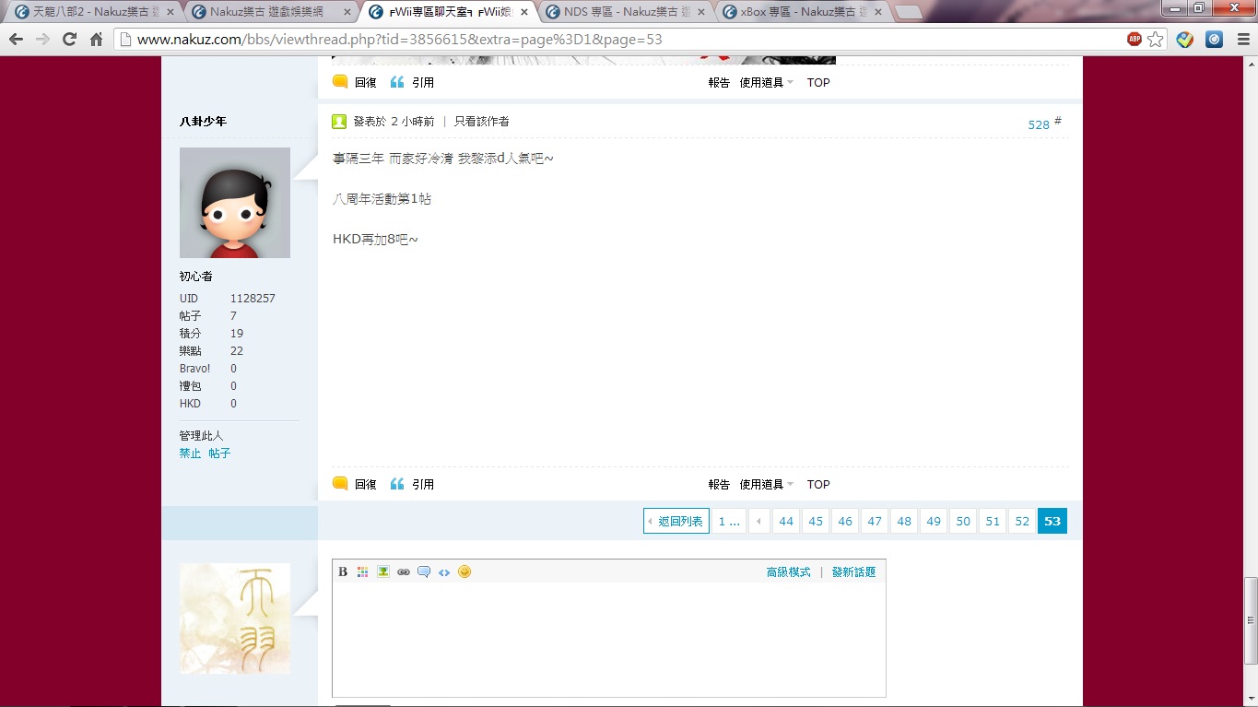This screenshot has width=1258, height=707.
Task: Expand 使用道具 dropdown under the 八卦少年 post
Action: (766, 484)
